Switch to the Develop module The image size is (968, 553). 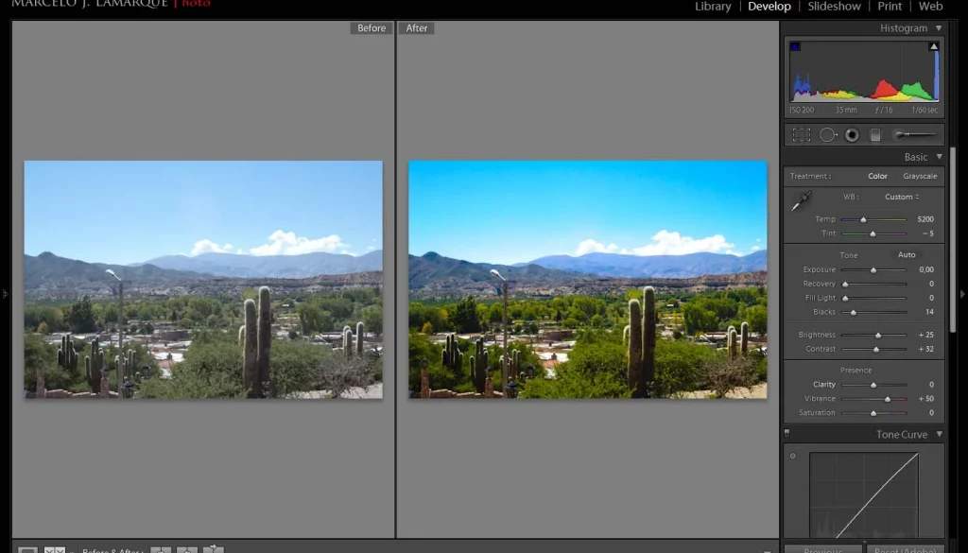(769, 7)
